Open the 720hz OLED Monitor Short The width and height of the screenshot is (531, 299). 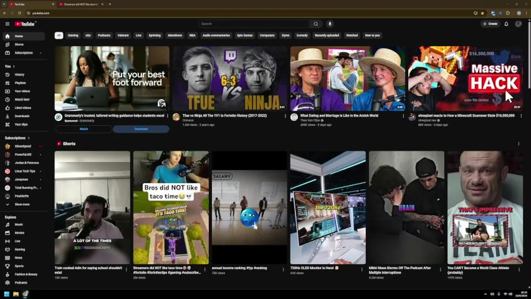click(x=328, y=207)
